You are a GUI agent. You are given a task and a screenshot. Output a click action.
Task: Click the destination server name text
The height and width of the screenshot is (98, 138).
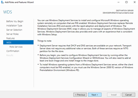(118, 13)
